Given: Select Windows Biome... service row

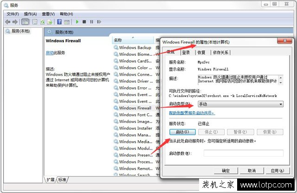Looking at the screenshot, I should pos(135,54).
